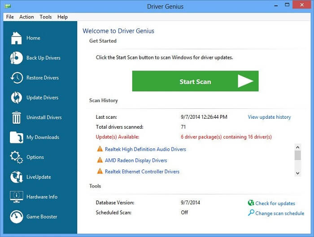This screenshot has width=314, height=237.
Task: Click the Driver Genius title bar app icon
Action: tap(8, 6)
